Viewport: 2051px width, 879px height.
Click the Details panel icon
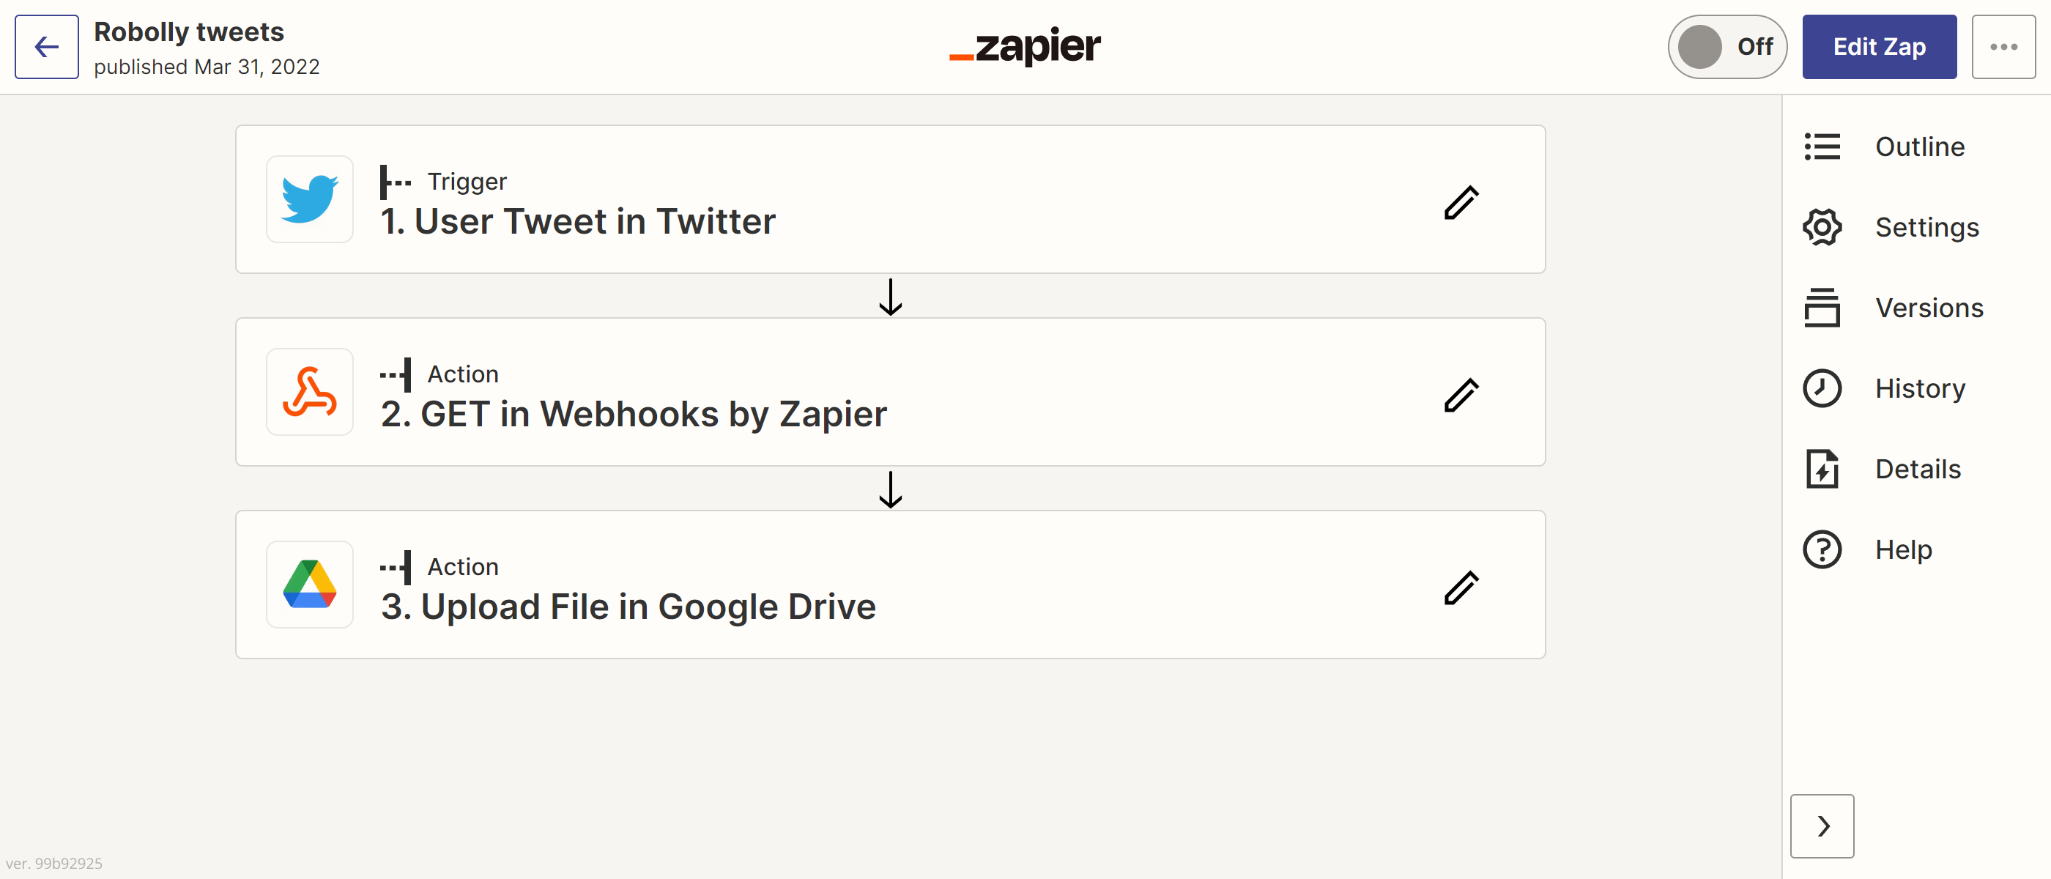click(1825, 468)
